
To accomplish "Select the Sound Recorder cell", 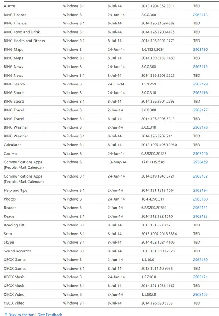I will click(18, 251).
